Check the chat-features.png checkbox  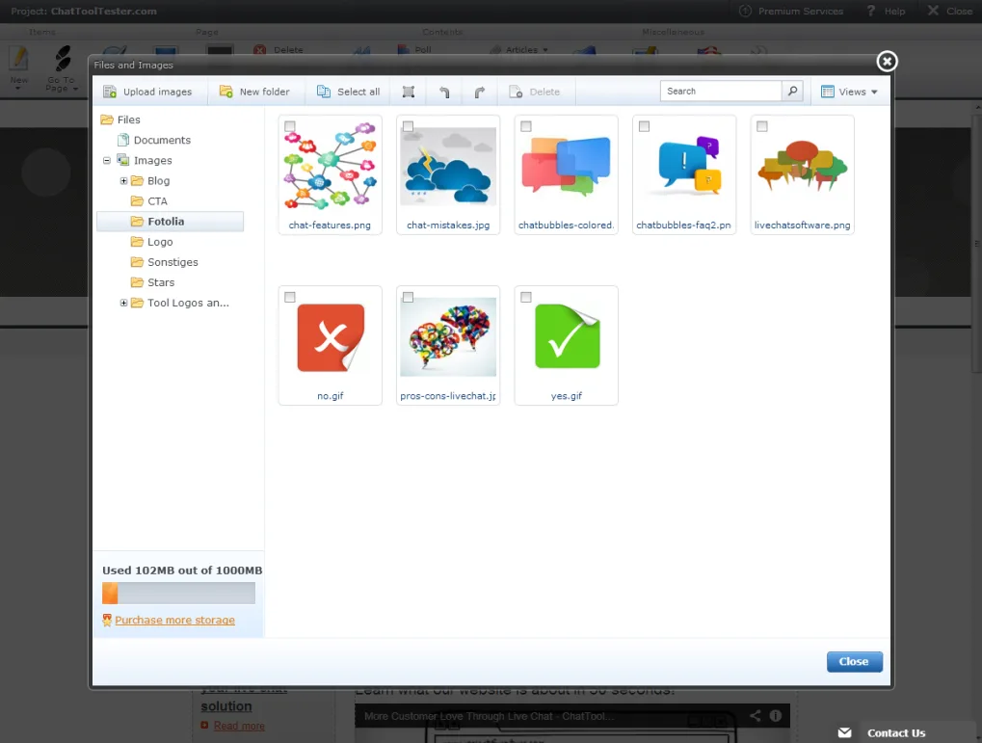290,126
